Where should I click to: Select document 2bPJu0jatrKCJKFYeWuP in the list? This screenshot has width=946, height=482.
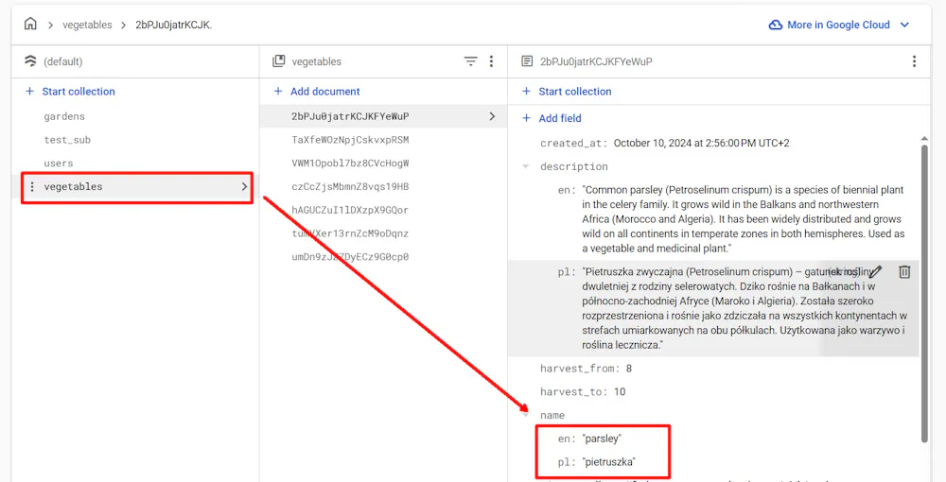tap(350, 116)
